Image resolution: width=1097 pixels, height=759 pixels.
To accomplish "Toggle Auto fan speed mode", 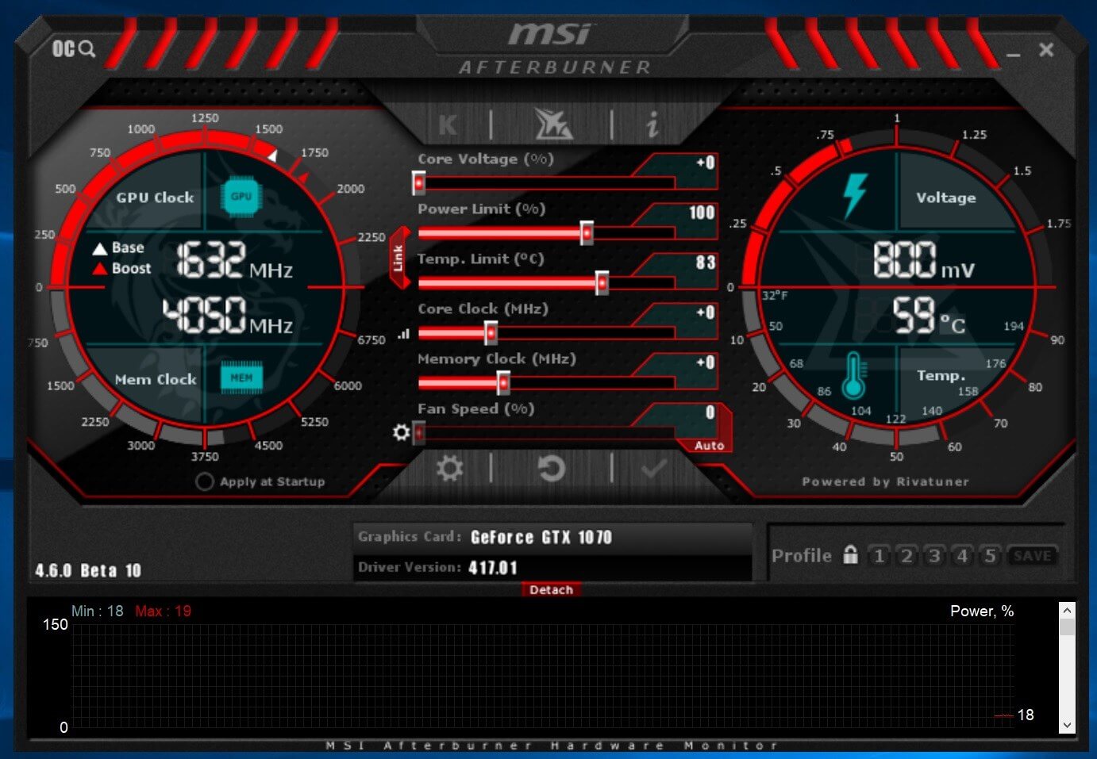I will pyautogui.click(x=706, y=446).
